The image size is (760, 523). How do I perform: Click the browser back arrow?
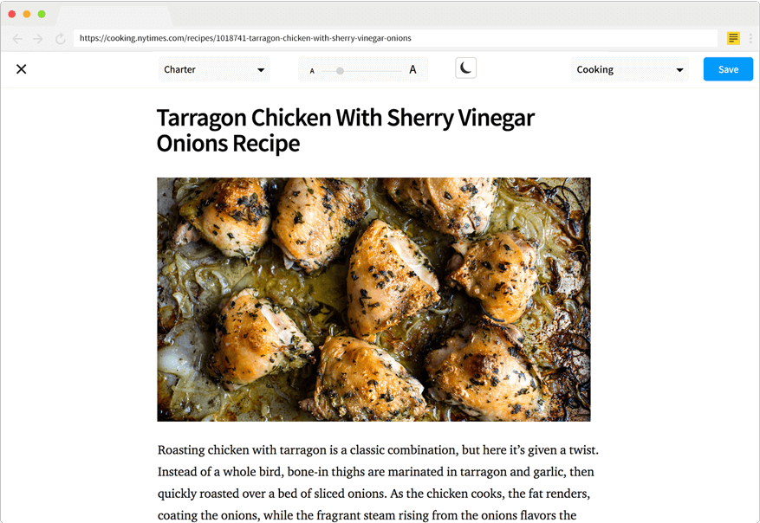pyautogui.click(x=17, y=39)
